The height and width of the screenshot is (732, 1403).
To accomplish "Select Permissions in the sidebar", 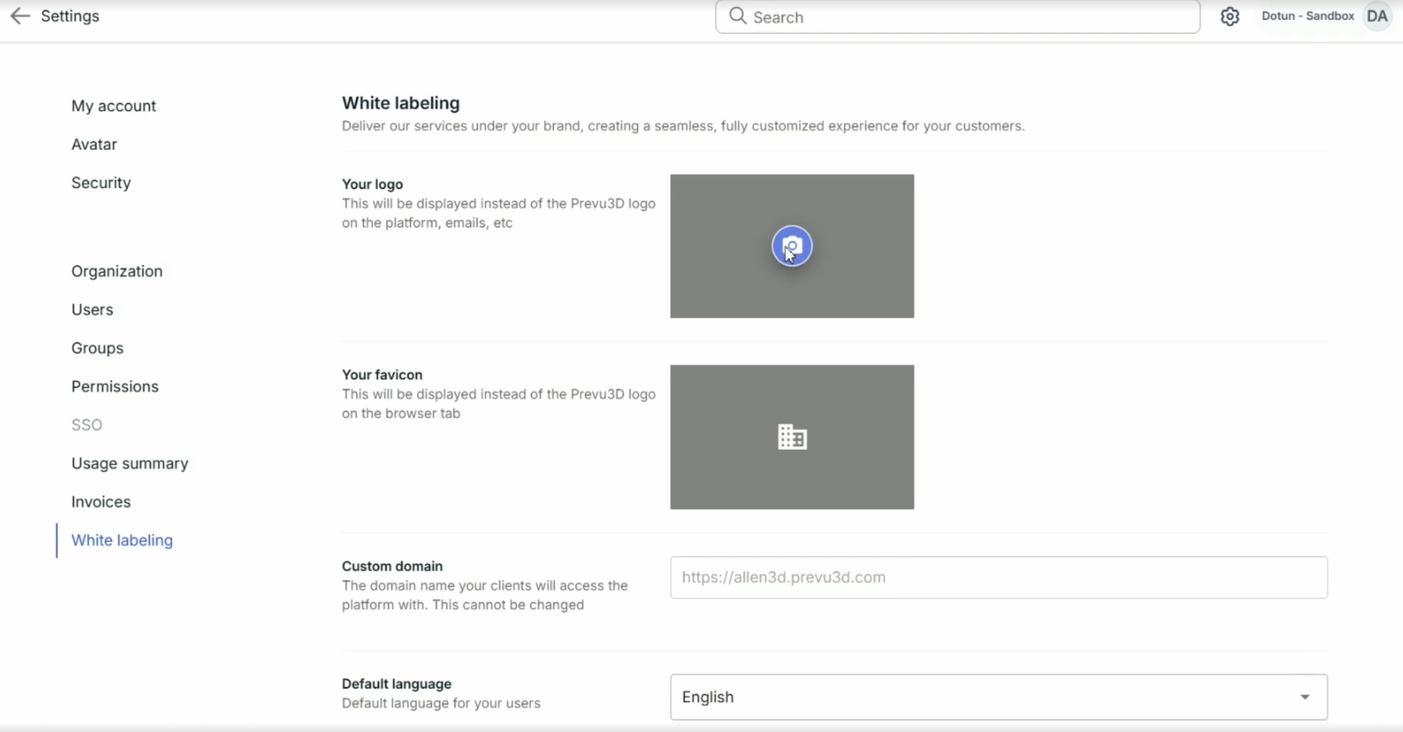I will coord(115,386).
